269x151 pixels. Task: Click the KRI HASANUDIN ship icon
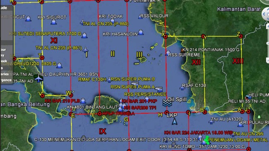coord(141,32)
